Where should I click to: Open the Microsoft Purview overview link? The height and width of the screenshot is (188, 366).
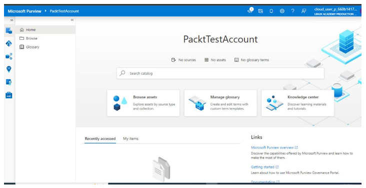click(274, 148)
